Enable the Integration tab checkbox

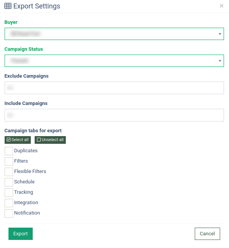9,203
